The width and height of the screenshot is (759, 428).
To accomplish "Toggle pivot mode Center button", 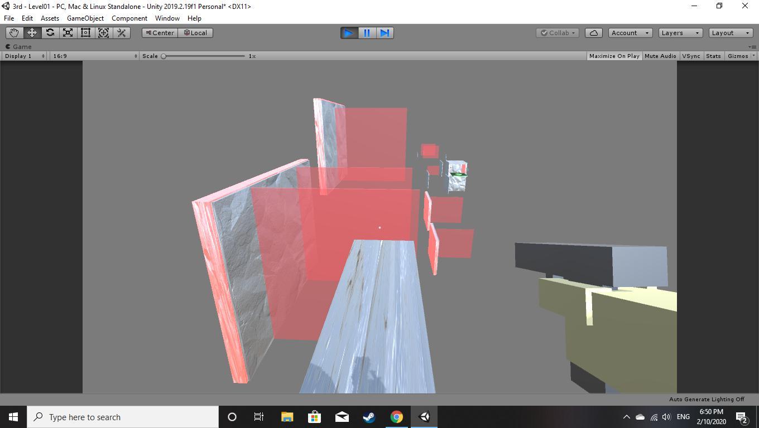I will pyautogui.click(x=160, y=33).
